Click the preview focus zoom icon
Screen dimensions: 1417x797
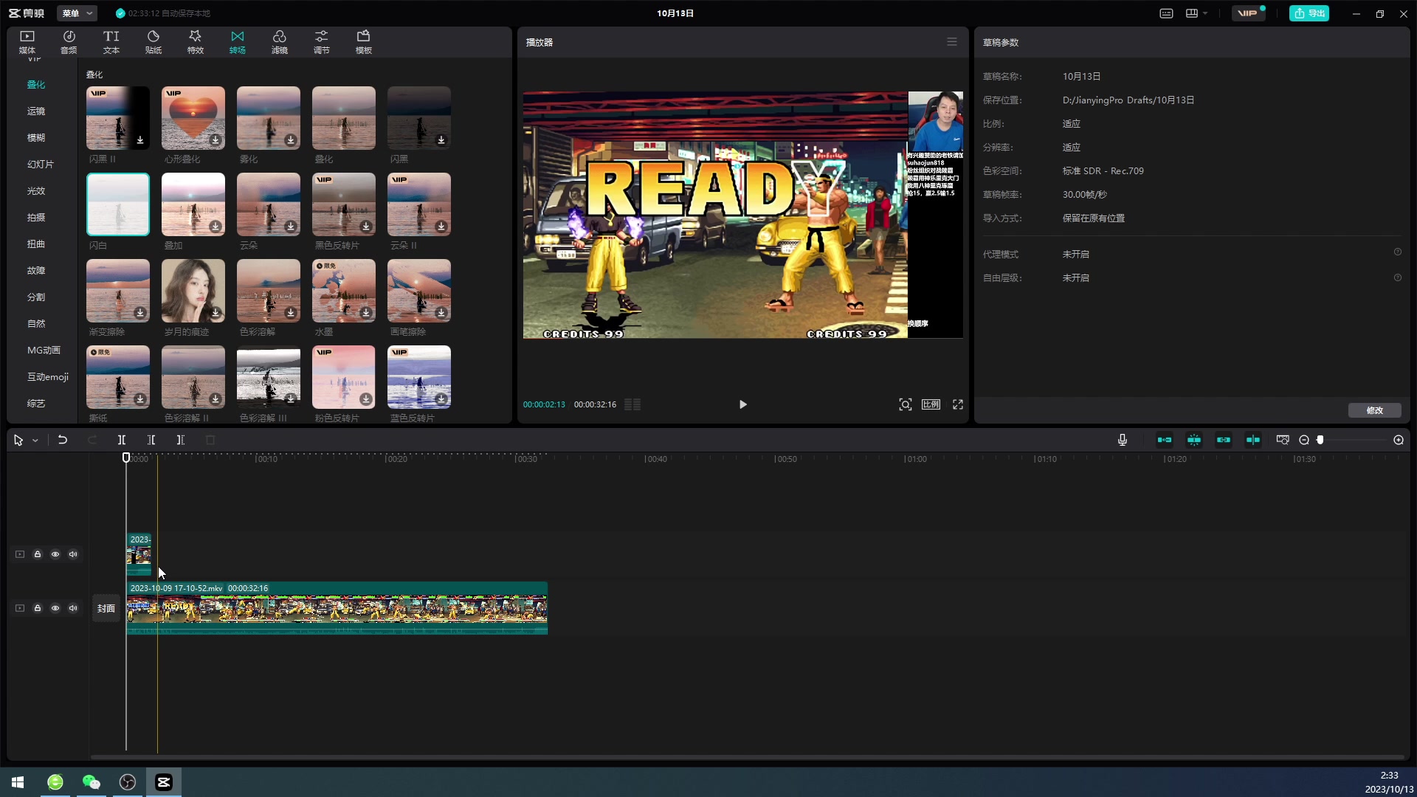coord(906,404)
